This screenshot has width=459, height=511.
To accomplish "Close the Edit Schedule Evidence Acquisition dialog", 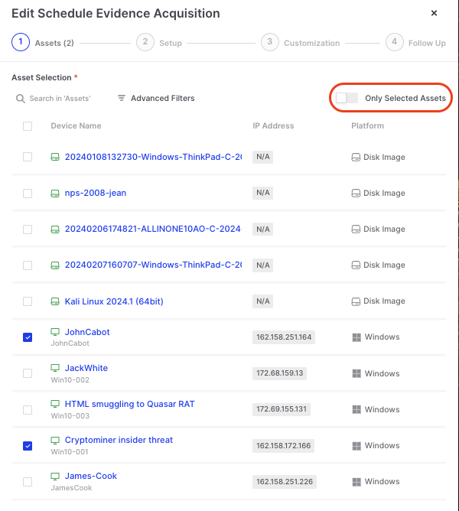I will [x=435, y=14].
